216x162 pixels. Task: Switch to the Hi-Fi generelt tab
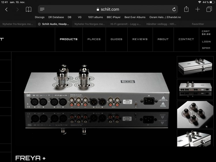point(126,24)
